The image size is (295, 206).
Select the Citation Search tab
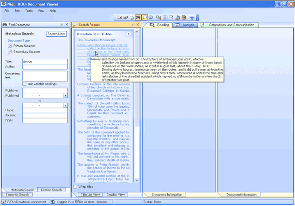coord(52,190)
